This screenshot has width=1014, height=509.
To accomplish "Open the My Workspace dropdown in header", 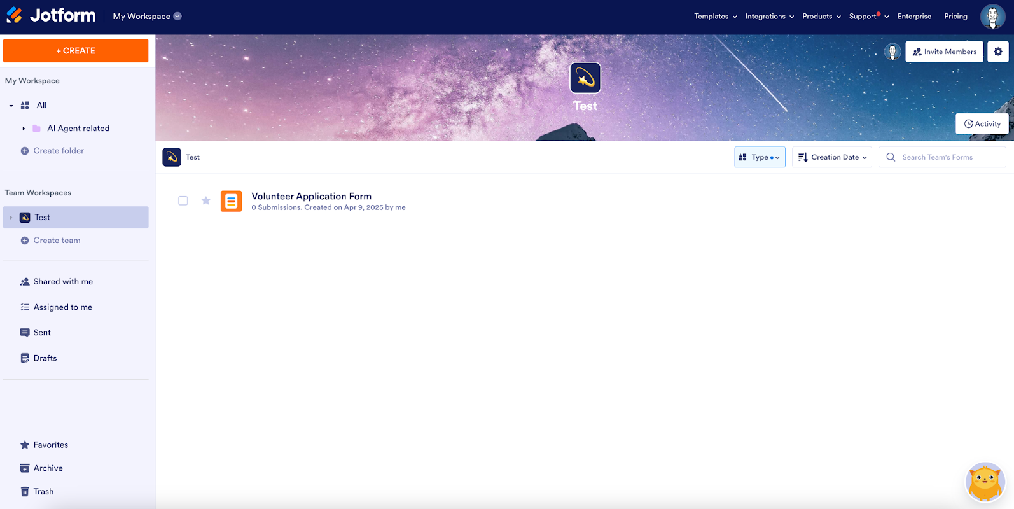I will (x=147, y=16).
